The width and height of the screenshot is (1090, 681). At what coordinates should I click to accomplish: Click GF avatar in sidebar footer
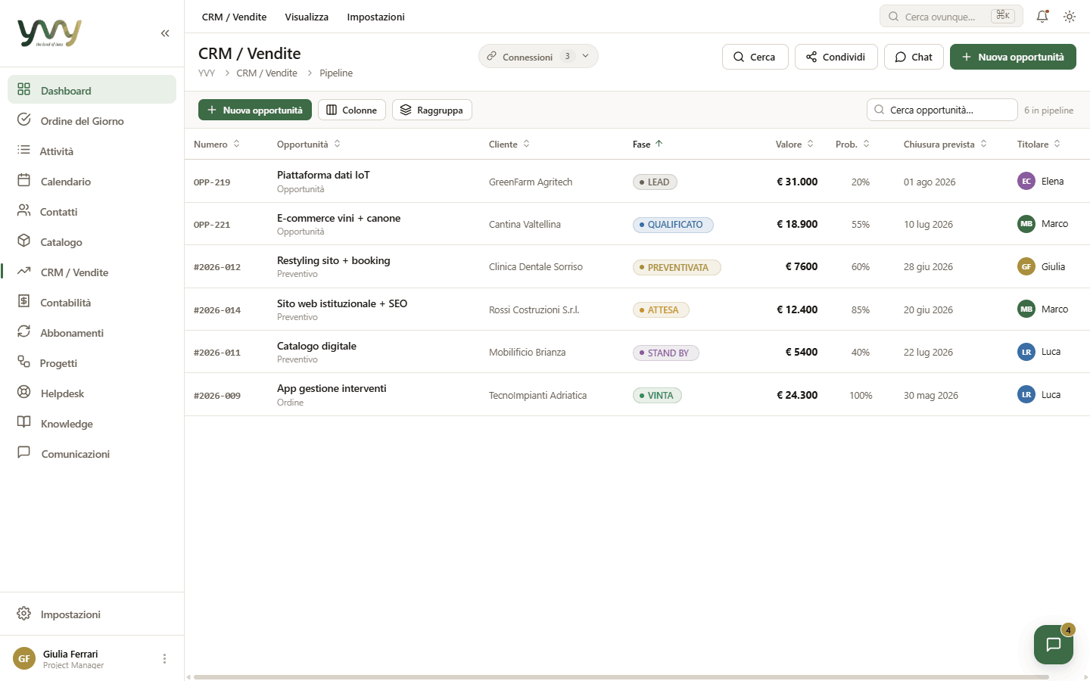coord(24,658)
